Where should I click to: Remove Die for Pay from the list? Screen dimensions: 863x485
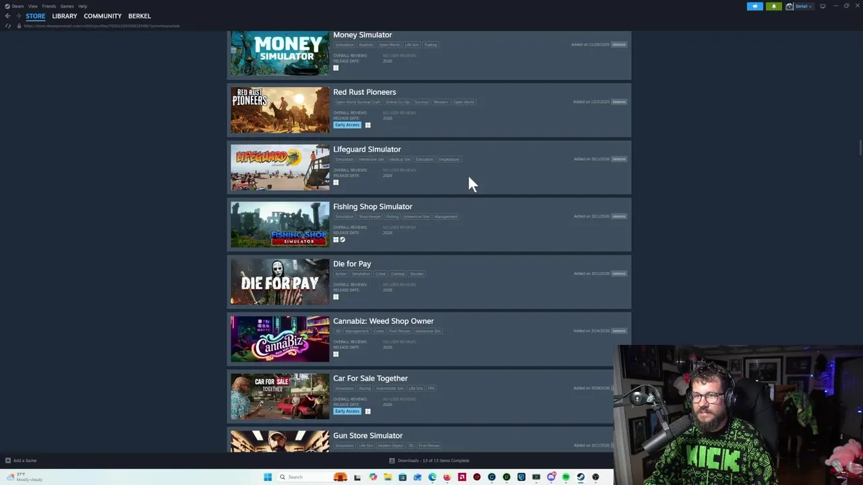(x=619, y=273)
